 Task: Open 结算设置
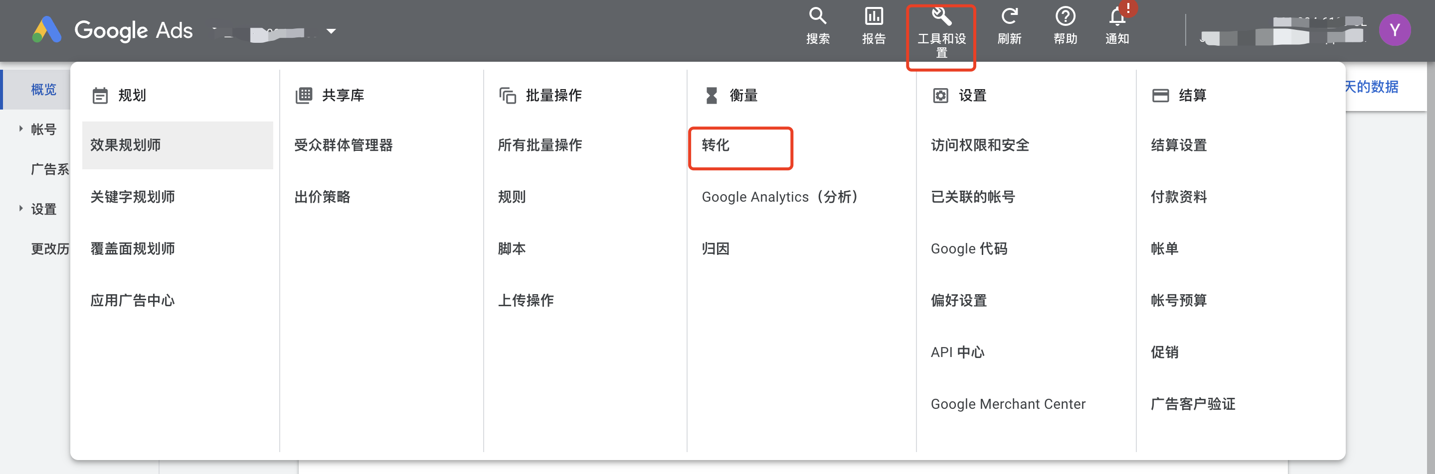click(1179, 145)
